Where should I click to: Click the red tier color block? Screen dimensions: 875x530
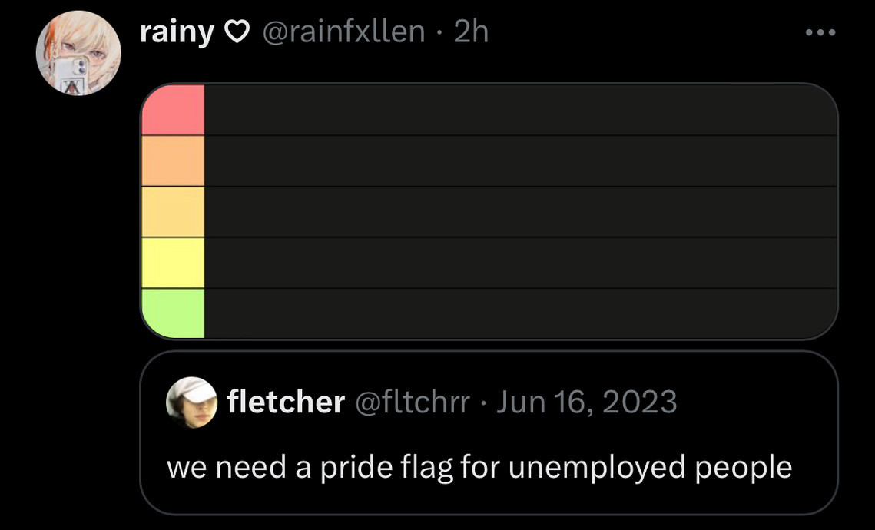(x=173, y=110)
